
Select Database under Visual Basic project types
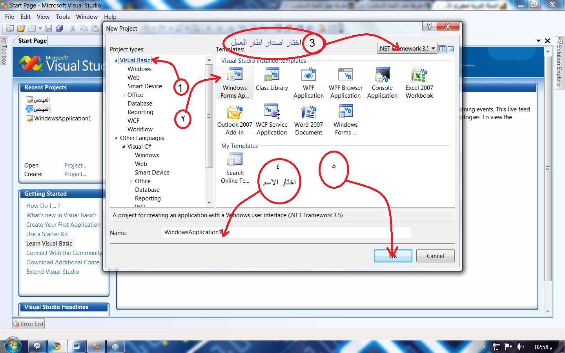coord(140,104)
